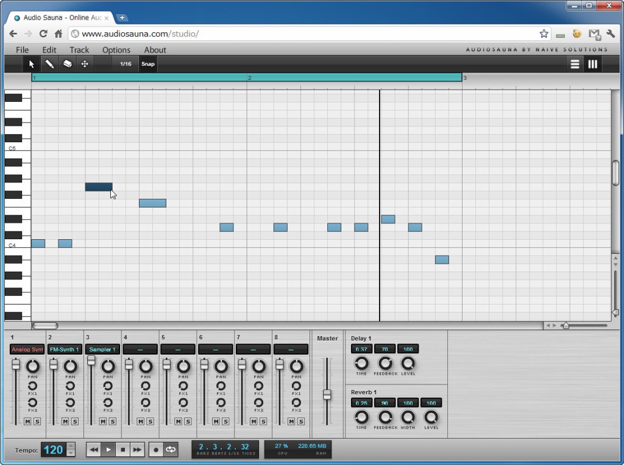The height and width of the screenshot is (465, 624).
Task: Click the rewind transport button
Action: (93, 450)
